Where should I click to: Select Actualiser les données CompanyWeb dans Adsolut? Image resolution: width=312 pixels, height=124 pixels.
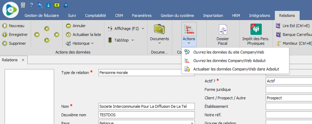(235, 69)
